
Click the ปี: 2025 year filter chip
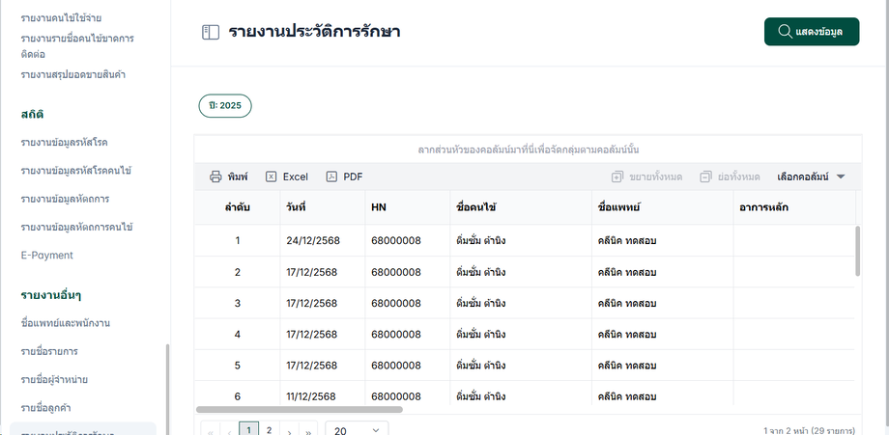[225, 105]
